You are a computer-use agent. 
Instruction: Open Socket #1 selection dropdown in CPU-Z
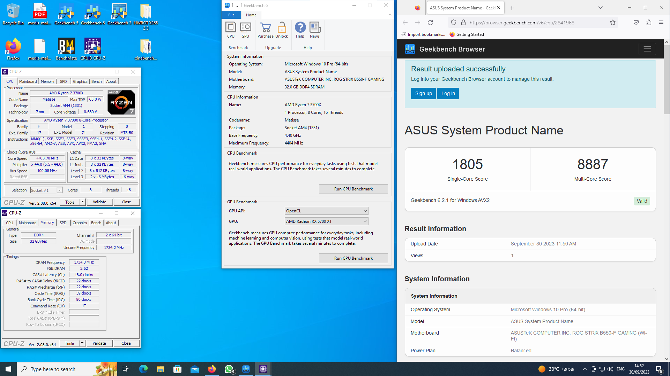46,190
